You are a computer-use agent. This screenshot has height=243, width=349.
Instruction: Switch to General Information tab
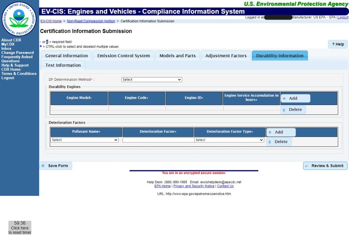[66, 56]
